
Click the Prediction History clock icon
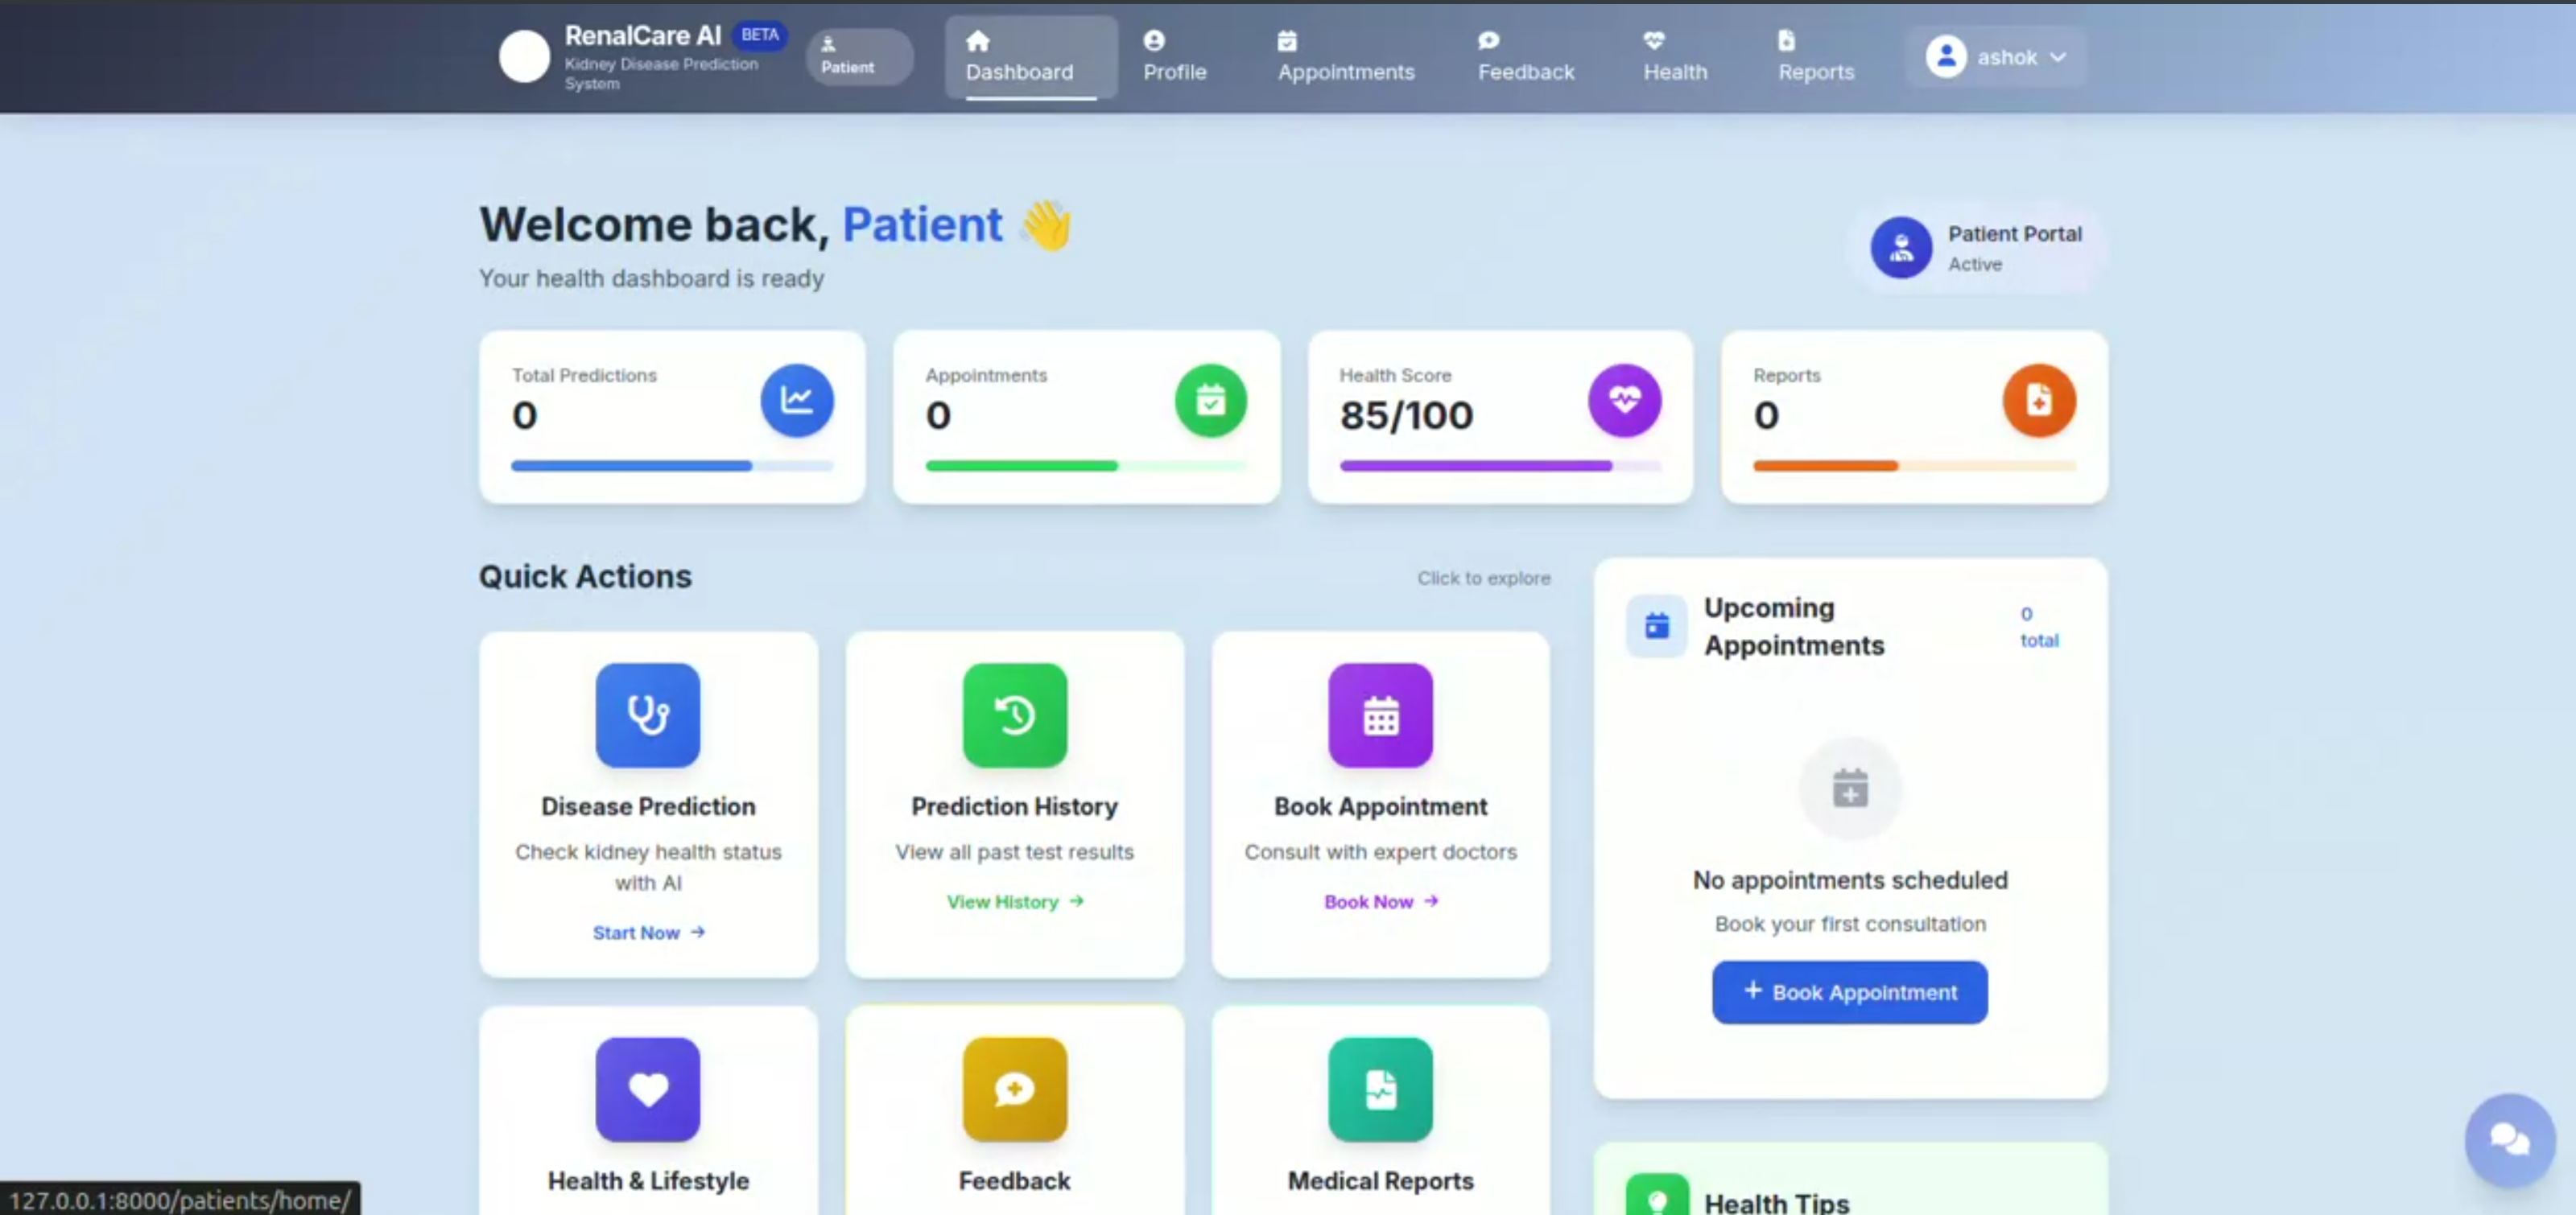1015,715
